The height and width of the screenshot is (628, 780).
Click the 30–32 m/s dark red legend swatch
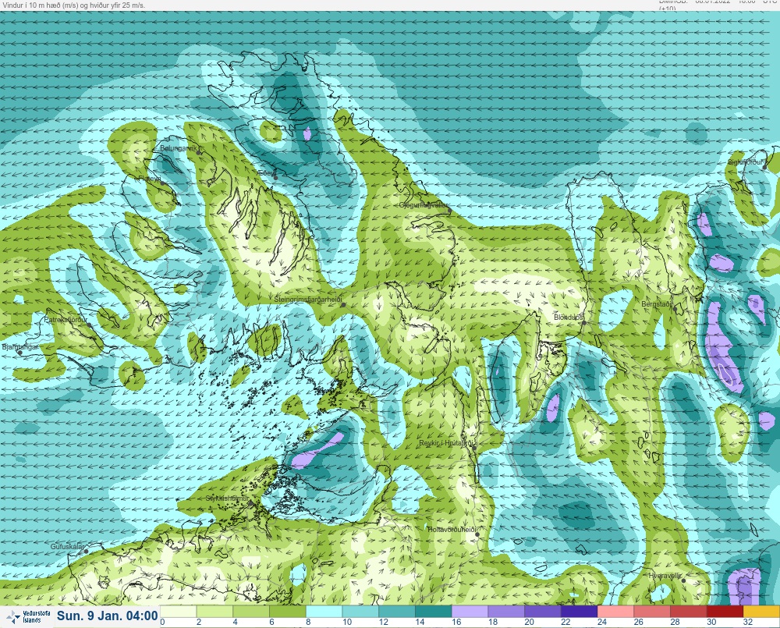(x=725, y=611)
